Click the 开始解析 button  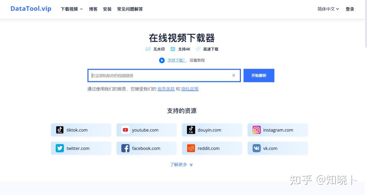tap(259, 75)
